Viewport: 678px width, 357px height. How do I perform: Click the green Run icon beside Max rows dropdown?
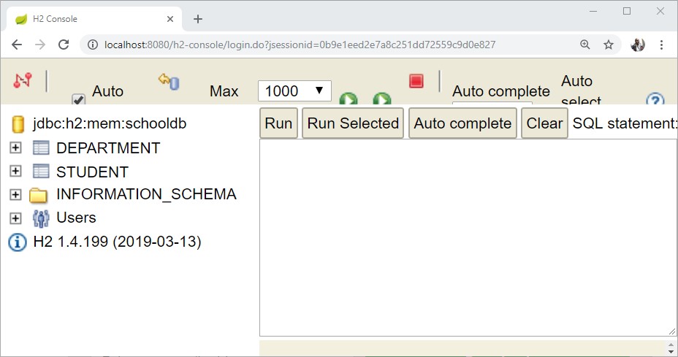tap(348, 101)
